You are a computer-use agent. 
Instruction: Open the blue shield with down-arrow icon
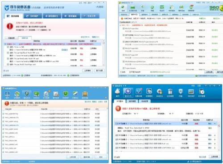[x=181, y=92]
